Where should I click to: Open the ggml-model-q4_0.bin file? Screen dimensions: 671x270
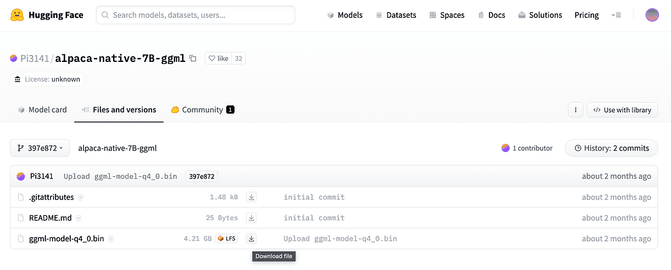pyautogui.click(x=66, y=239)
